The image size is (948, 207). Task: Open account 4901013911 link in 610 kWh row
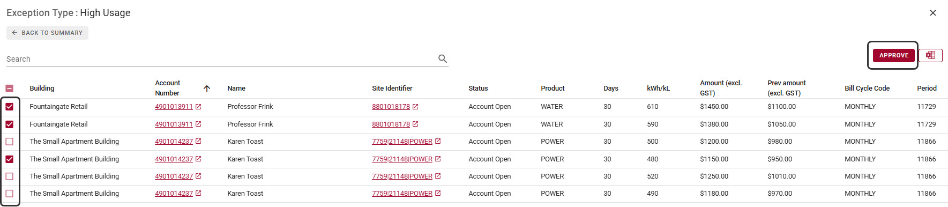[x=174, y=107]
